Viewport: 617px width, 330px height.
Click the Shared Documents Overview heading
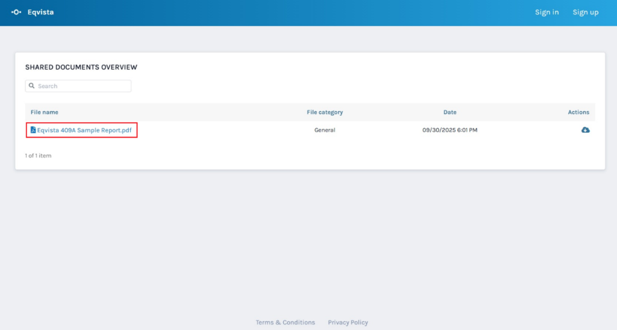point(81,67)
